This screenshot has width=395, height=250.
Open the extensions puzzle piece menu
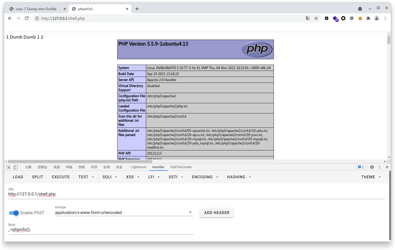(x=368, y=18)
